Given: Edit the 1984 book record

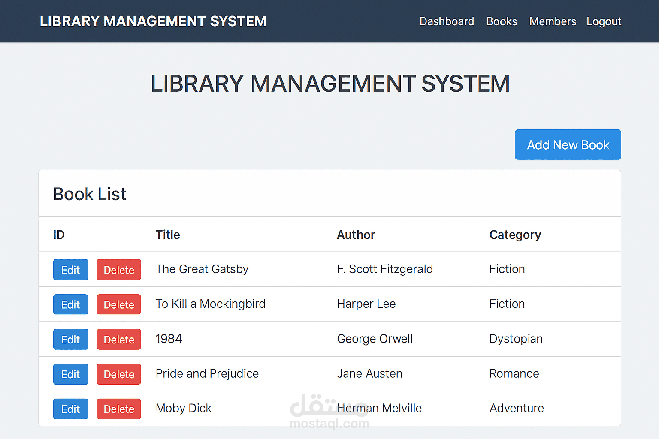Looking at the screenshot, I should click(71, 340).
